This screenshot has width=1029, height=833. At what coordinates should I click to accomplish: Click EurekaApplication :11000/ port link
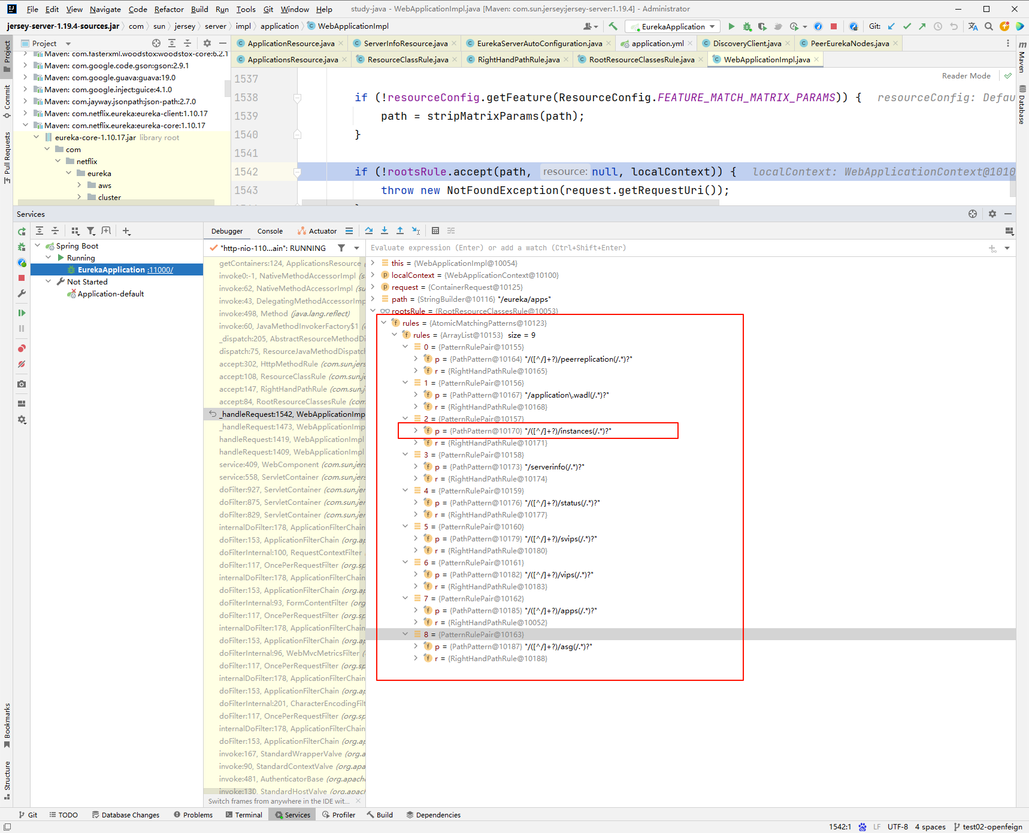(x=161, y=269)
